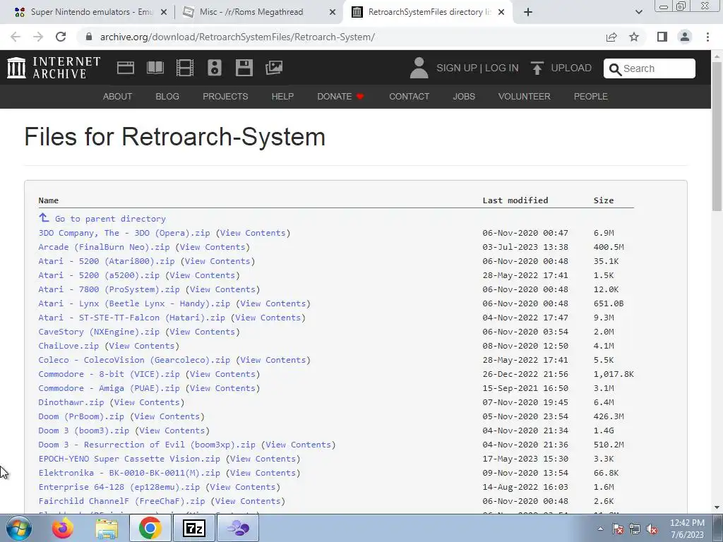
Task: Download Commodore - Amiga (PUAE).zip
Action: click(109, 389)
